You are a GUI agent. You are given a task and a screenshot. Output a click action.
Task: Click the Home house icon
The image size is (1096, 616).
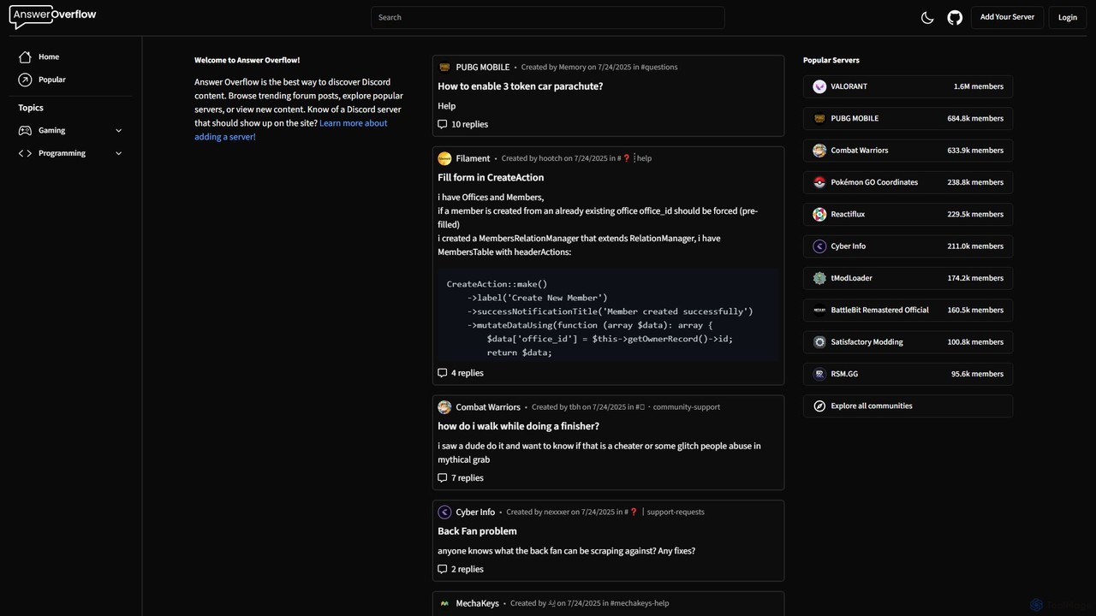[x=25, y=56]
